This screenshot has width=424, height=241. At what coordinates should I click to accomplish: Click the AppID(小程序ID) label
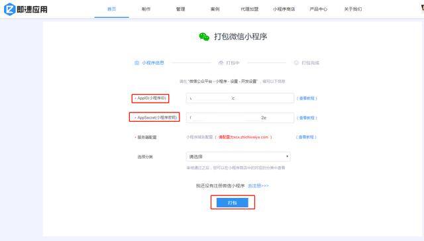click(x=152, y=98)
